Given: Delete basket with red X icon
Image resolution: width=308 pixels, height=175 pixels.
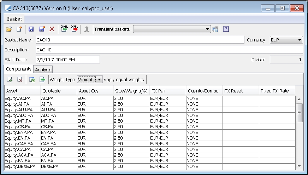Looking at the screenshot, I should [52, 29].
